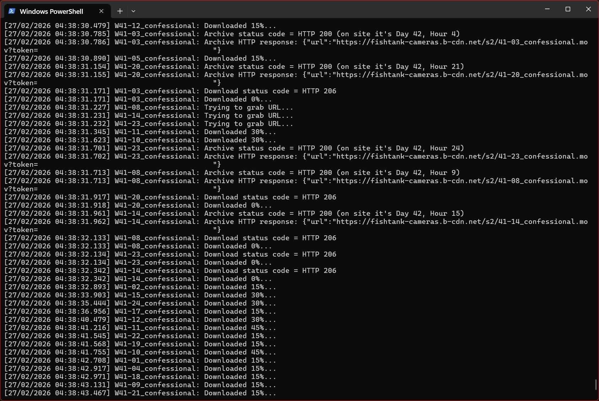Click the 41-08_confessional CDN URL

(462, 181)
